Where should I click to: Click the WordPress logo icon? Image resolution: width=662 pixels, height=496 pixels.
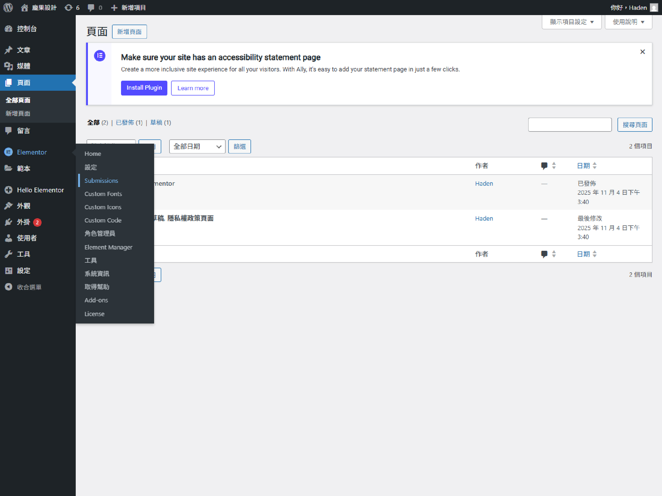pyautogui.click(x=8, y=7)
